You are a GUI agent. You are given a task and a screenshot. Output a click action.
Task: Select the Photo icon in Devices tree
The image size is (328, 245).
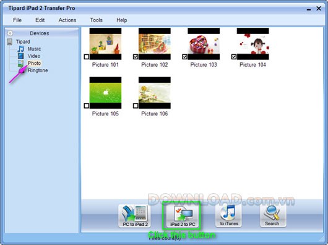click(20, 64)
